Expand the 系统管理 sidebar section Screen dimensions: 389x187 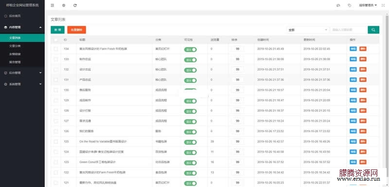click(22, 84)
